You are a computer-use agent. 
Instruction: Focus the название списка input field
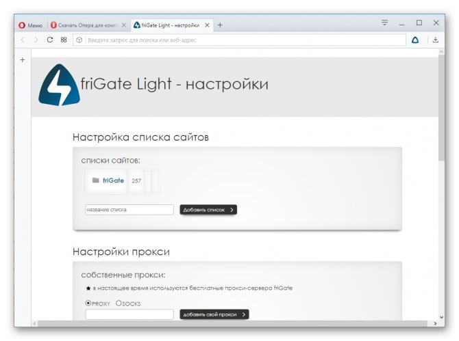(129, 210)
